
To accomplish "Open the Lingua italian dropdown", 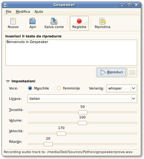I will [x=82, y=99].
